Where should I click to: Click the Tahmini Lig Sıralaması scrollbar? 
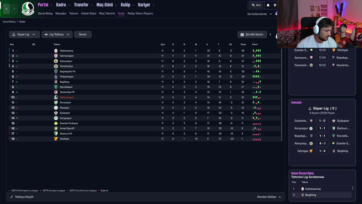pyautogui.click(x=353, y=188)
